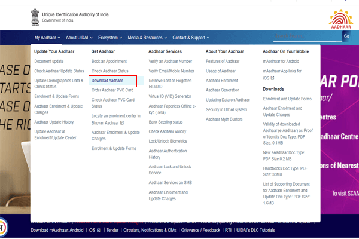Click the Go search button

click(x=346, y=36)
